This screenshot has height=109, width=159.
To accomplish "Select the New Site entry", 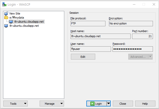I will tap(15, 13).
